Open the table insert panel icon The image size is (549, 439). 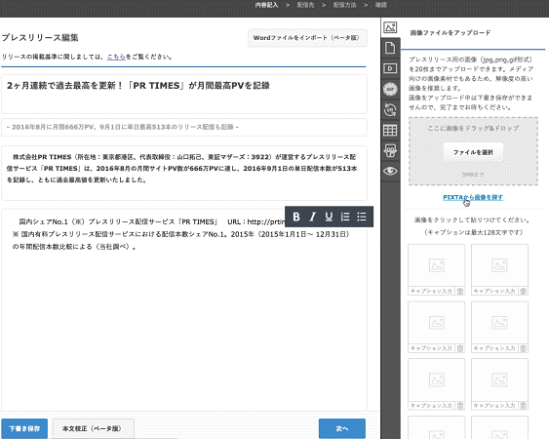pos(390,130)
